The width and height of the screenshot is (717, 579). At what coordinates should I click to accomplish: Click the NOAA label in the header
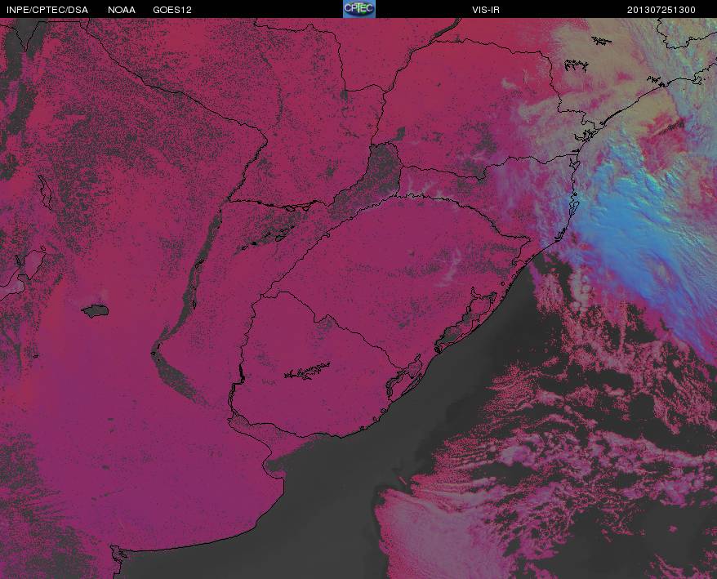click(x=122, y=10)
